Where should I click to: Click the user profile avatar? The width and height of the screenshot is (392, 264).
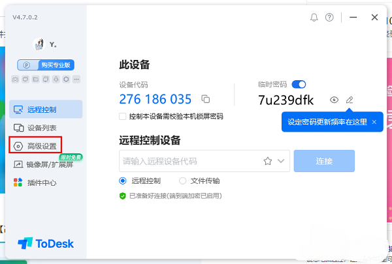(x=38, y=44)
